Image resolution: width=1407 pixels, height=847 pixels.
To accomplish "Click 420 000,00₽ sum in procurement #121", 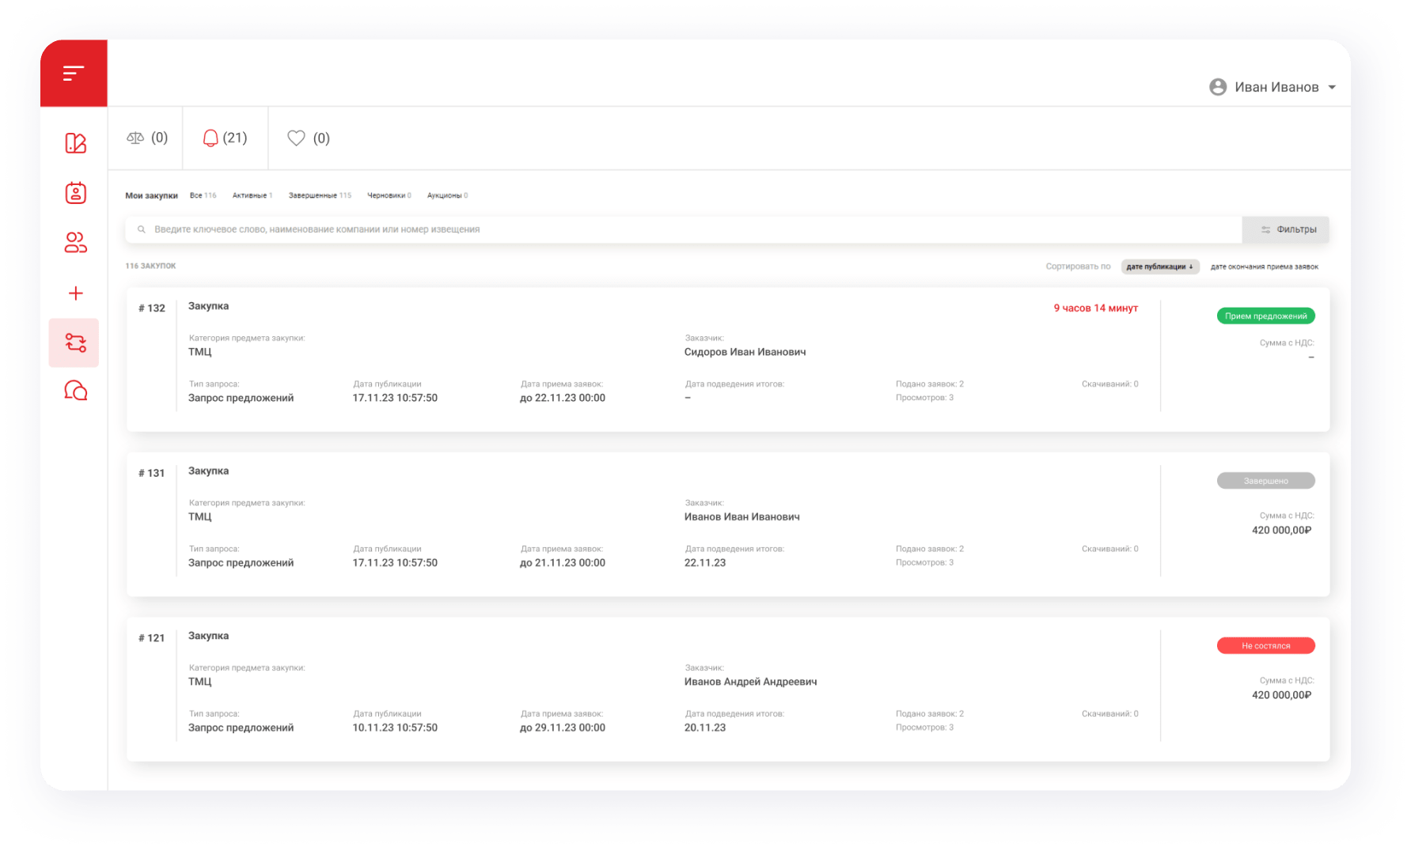I will point(1281,695).
